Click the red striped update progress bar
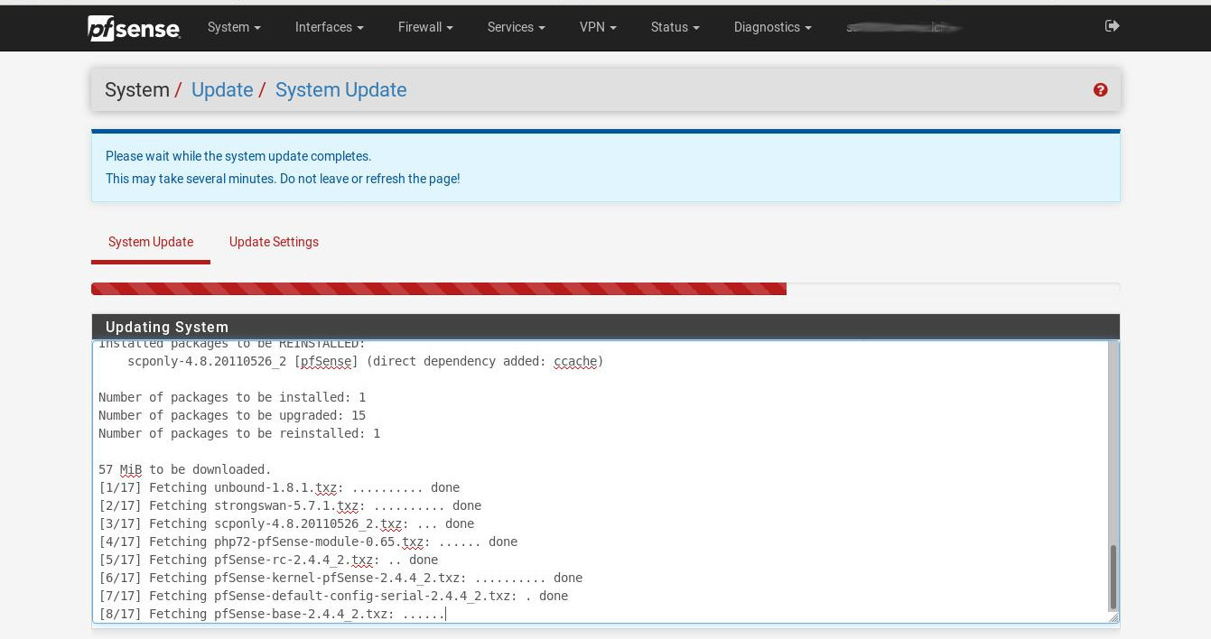Image resolution: width=1211 pixels, height=639 pixels. point(439,289)
